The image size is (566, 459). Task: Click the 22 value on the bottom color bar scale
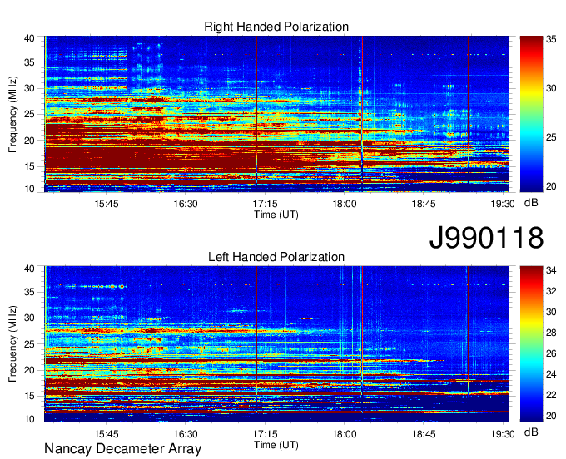pyautogui.click(x=551, y=396)
